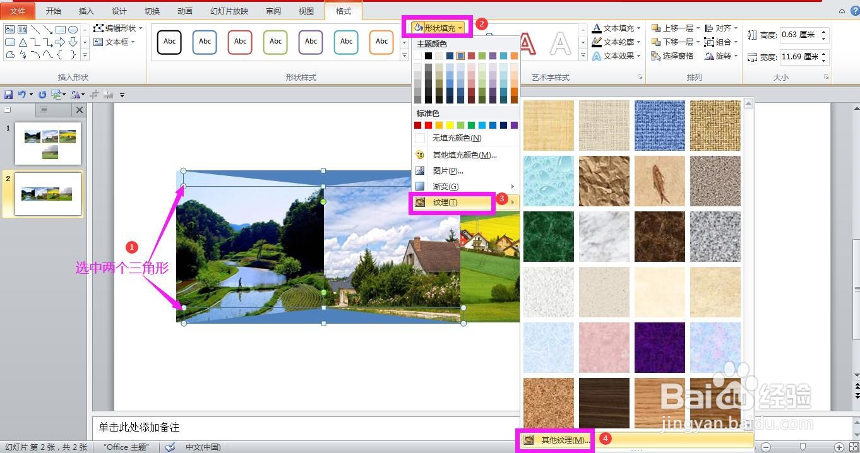
Task: Choose the down arrow shape
Action: pos(73,42)
